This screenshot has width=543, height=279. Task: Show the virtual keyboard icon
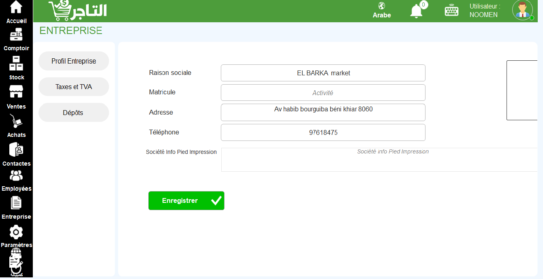tap(451, 11)
